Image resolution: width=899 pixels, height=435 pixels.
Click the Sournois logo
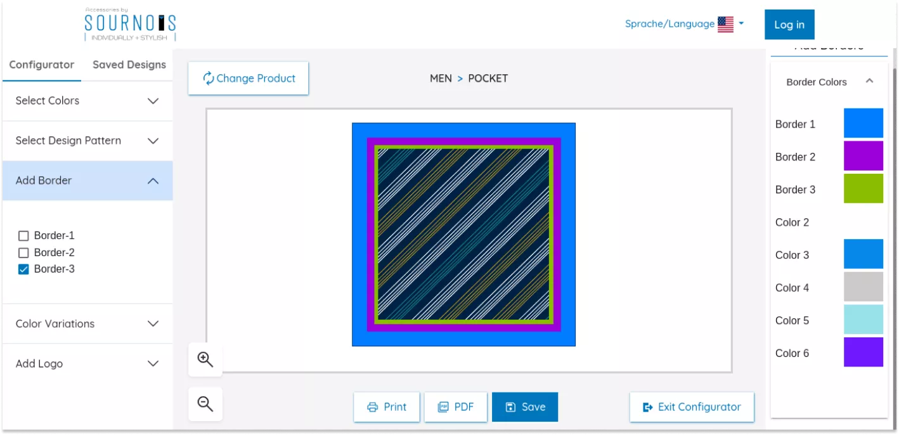[x=130, y=24]
